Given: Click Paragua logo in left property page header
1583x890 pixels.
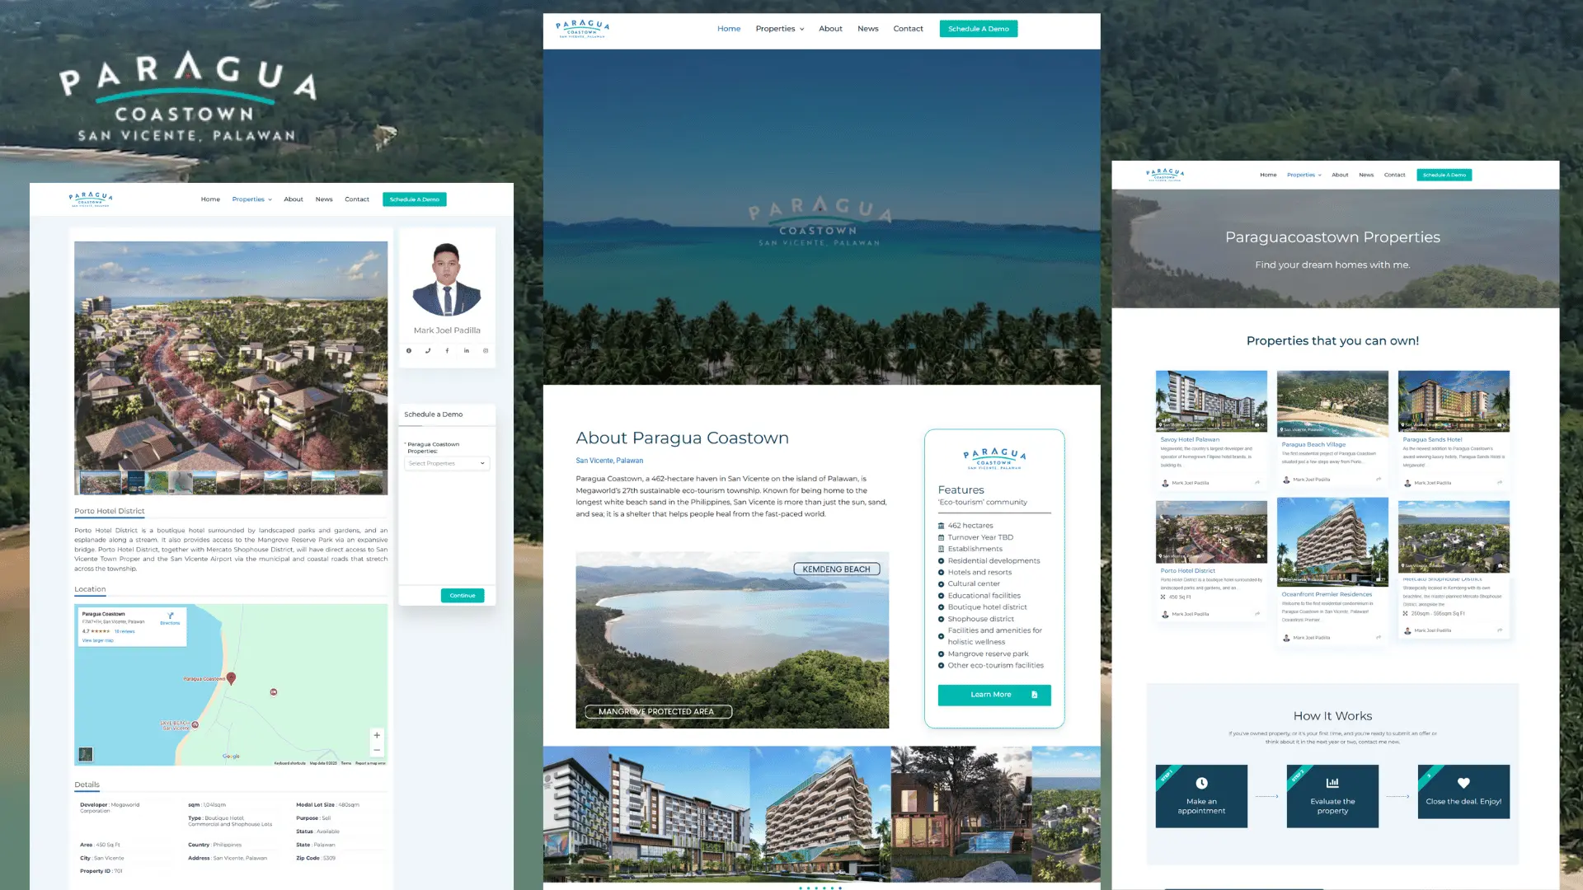Looking at the screenshot, I should [91, 199].
